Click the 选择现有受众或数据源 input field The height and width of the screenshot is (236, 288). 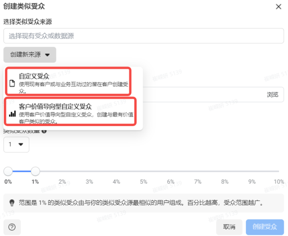[144, 36]
